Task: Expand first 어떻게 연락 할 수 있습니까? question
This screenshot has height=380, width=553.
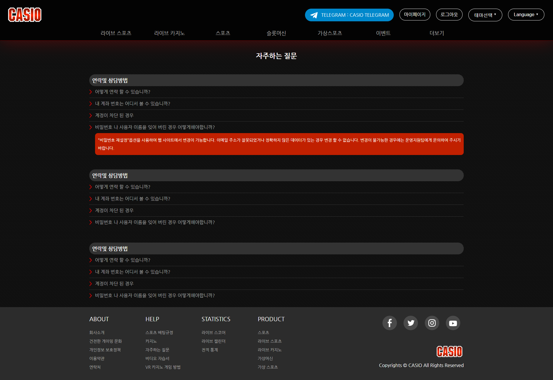Action: tap(123, 92)
